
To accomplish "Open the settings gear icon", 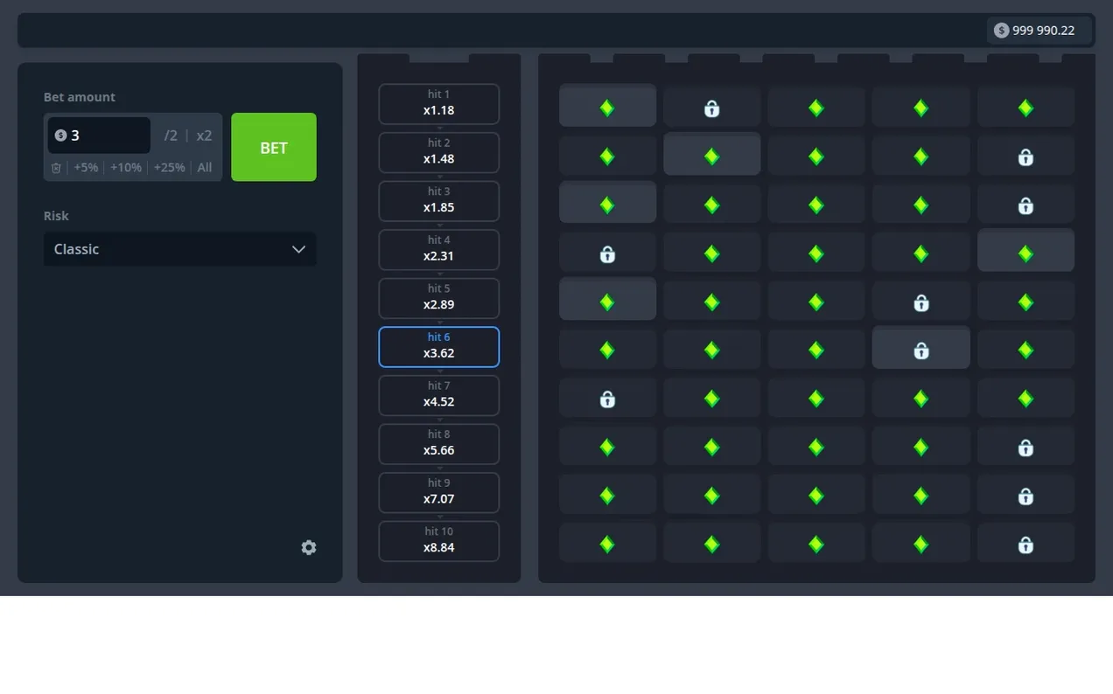I will pos(308,547).
